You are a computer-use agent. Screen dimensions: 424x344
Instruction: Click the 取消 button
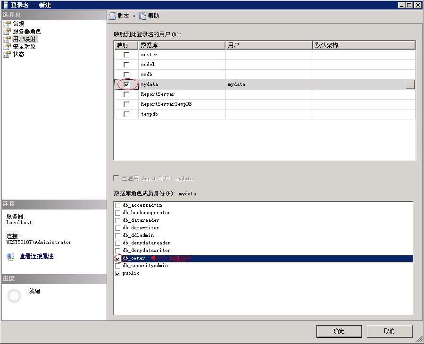click(x=390, y=331)
